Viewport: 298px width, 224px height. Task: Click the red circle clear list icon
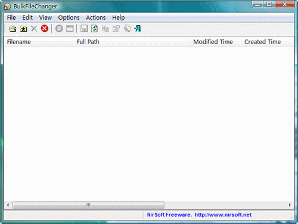point(45,29)
